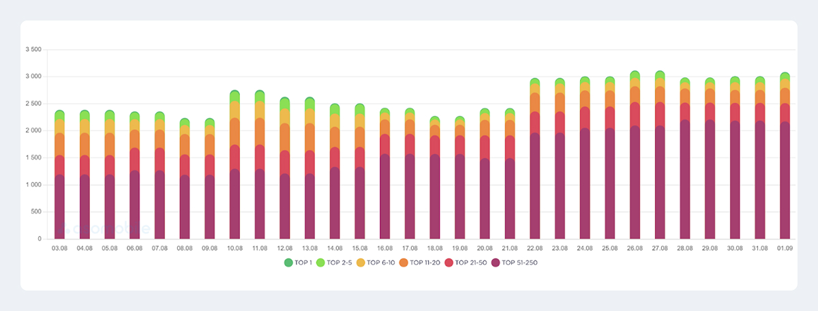This screenshot has width=818, height=311.
Task: Click the 08.08 date label on the axis
Action: click(185, 249)
